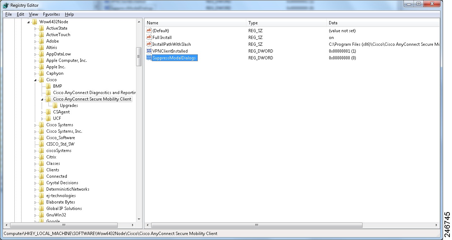Click the Caphyon folder icon
452x240 pixels.
tap(42, 73)
